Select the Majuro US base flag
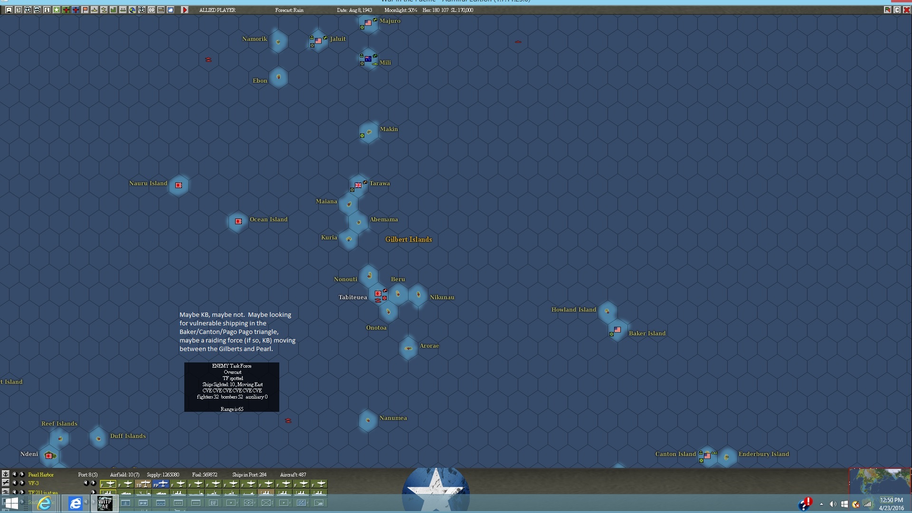This screenshot has height=513, width=912. click(368, 22)
